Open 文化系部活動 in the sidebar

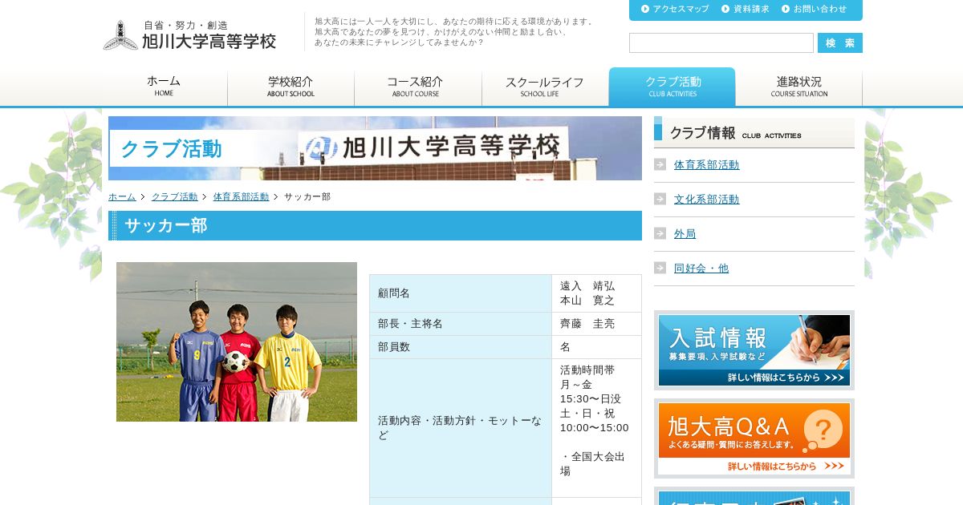[706, 199]
